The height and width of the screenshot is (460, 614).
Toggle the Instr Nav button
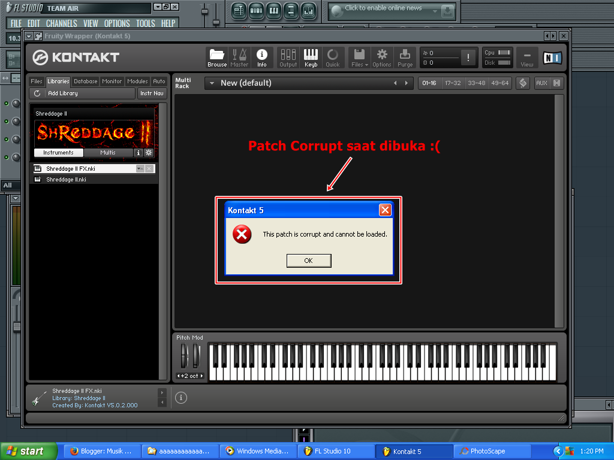[152, 93]
